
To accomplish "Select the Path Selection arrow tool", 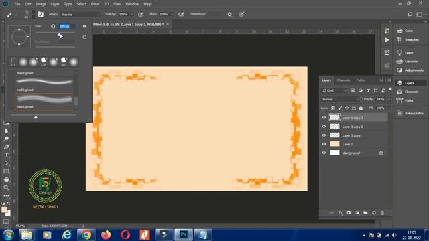I will click(6, 163).
